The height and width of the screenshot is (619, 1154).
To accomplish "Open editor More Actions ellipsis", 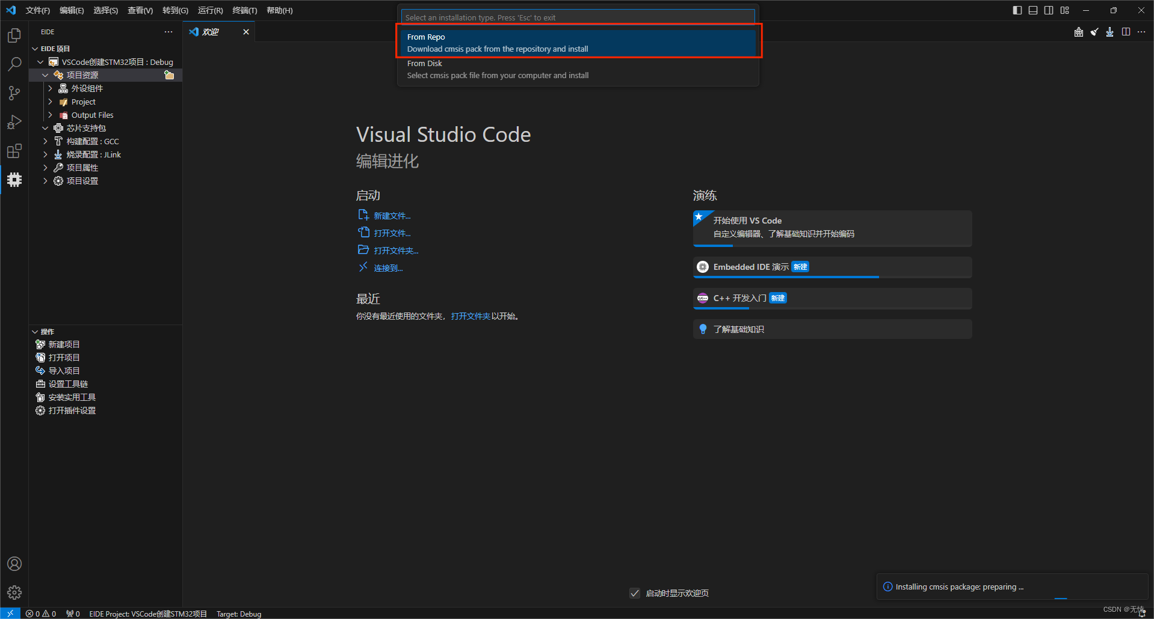I will [1141, 32].
